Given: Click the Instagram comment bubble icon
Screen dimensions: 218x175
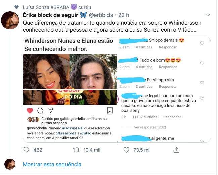Looking at the screenshot, I should (40, 111).
